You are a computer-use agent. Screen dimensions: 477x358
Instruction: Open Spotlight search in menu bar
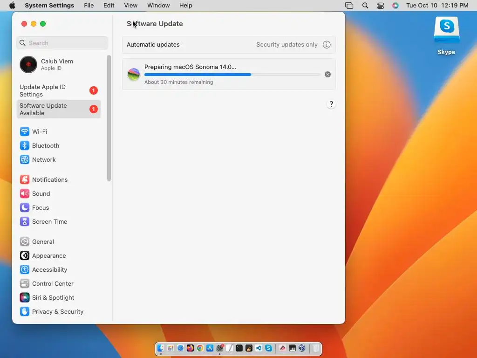pyautogui.click(x=365, y=6)
